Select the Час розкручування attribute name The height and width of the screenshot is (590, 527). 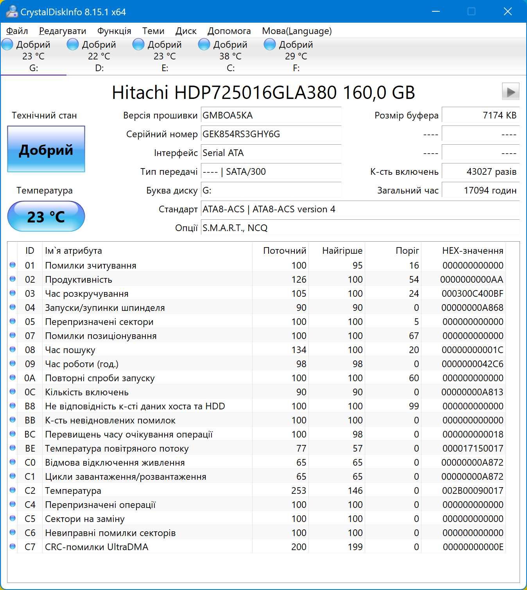(87, 294)
